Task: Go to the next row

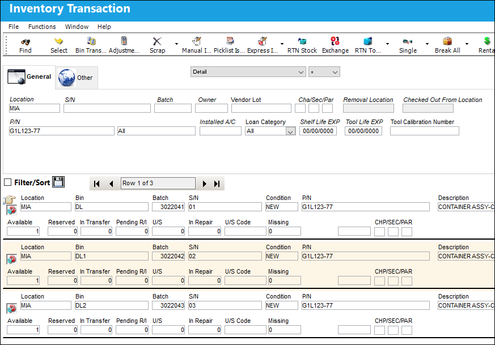Action: [204, 184]
